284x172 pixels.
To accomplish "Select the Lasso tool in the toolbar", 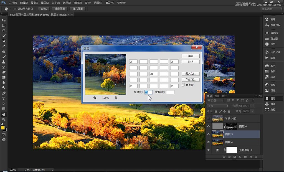I will tap(4, 31).
